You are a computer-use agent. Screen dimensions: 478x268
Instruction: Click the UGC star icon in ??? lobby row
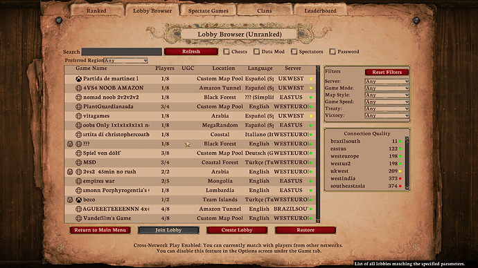[x=188, y=144]
